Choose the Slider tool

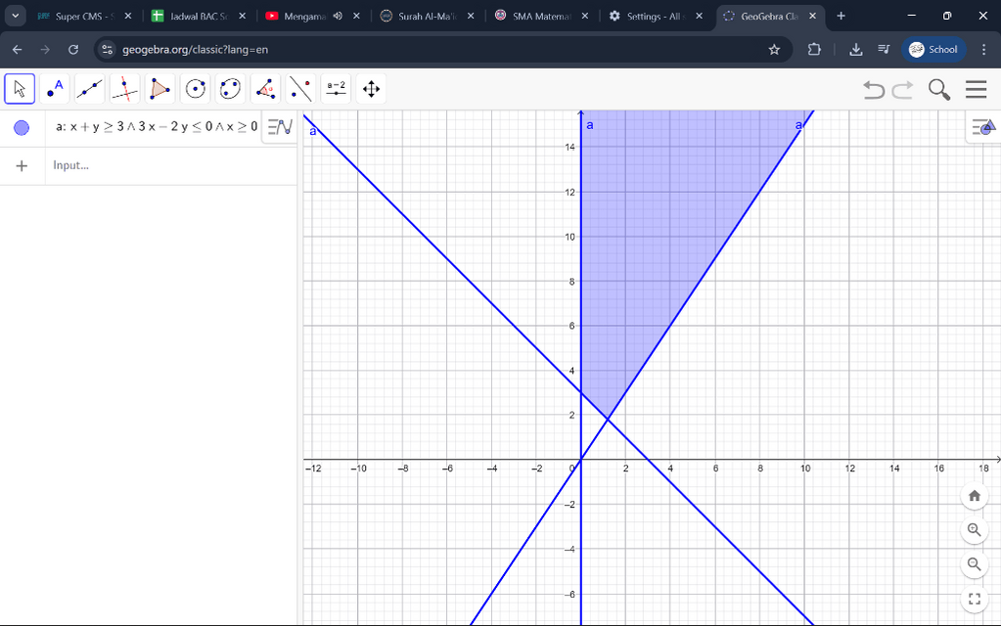337,89
